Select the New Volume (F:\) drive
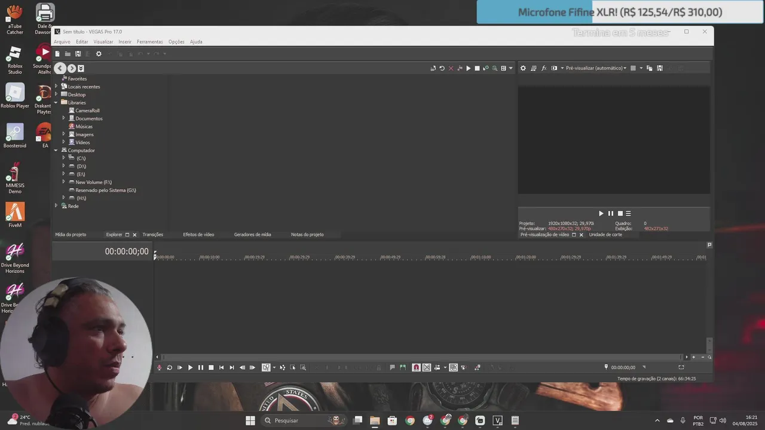The height and width of the screenshot is (430, 765). [x=93, y=182]
